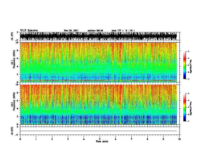Image resolution: width=202 pixels, height=156 pixels.
Task: Click the "-3" label on ch.2 colorbar
Action: (x=188, y=94)
